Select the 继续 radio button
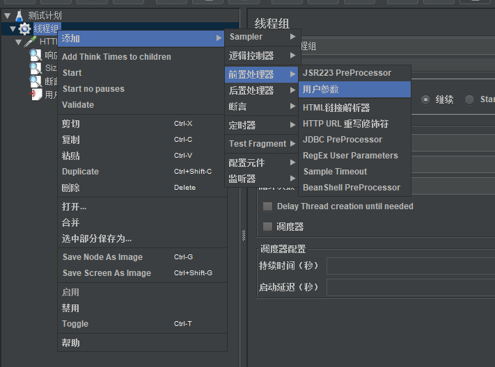This screenshot has height=367, width=495. pos(425,99)
